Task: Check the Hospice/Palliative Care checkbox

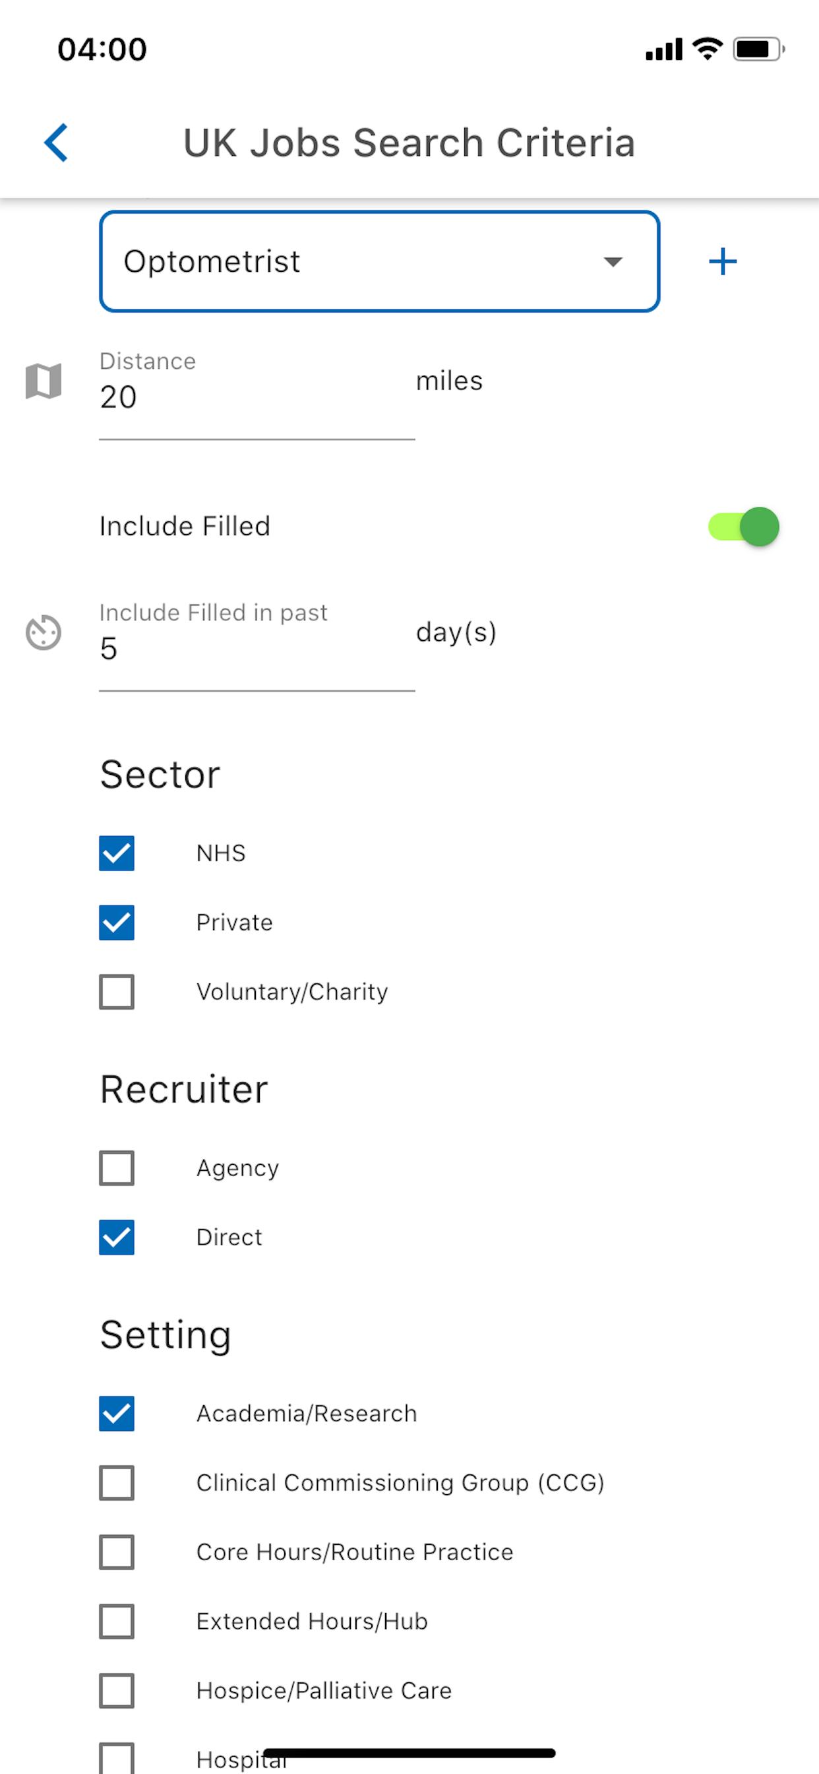Action: click(116, 1691)
